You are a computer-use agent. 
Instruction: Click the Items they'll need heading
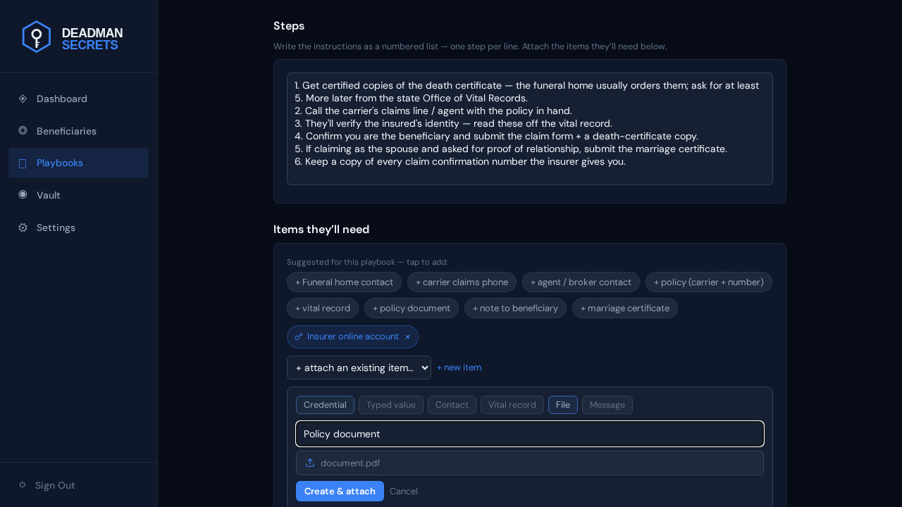coord(321,230)
